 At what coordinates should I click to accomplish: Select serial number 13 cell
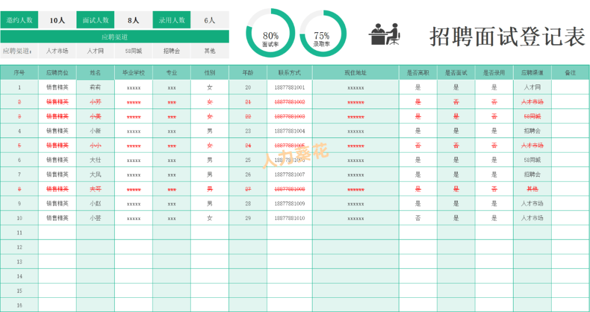point(19,262)
